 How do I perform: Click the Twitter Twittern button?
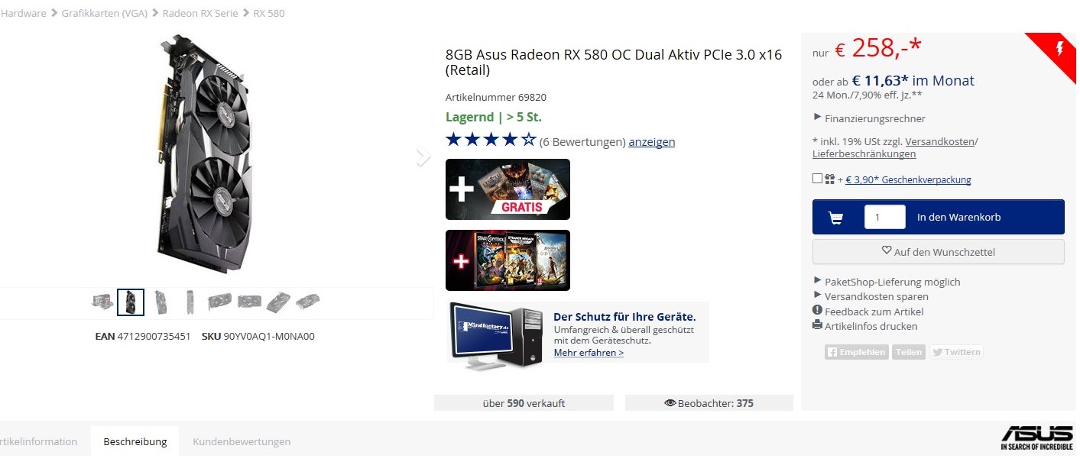pos(956,352)
